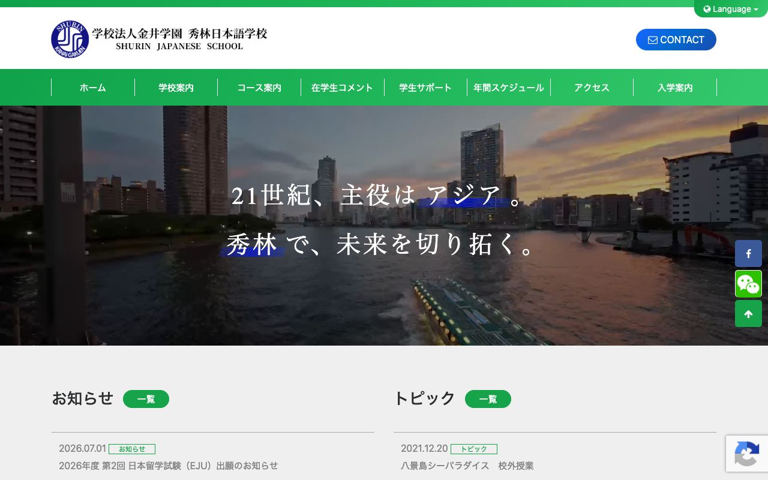Open 八景島シーパラダイス 校外授業 topic link
Screen dimensions: 768x480
467,466
